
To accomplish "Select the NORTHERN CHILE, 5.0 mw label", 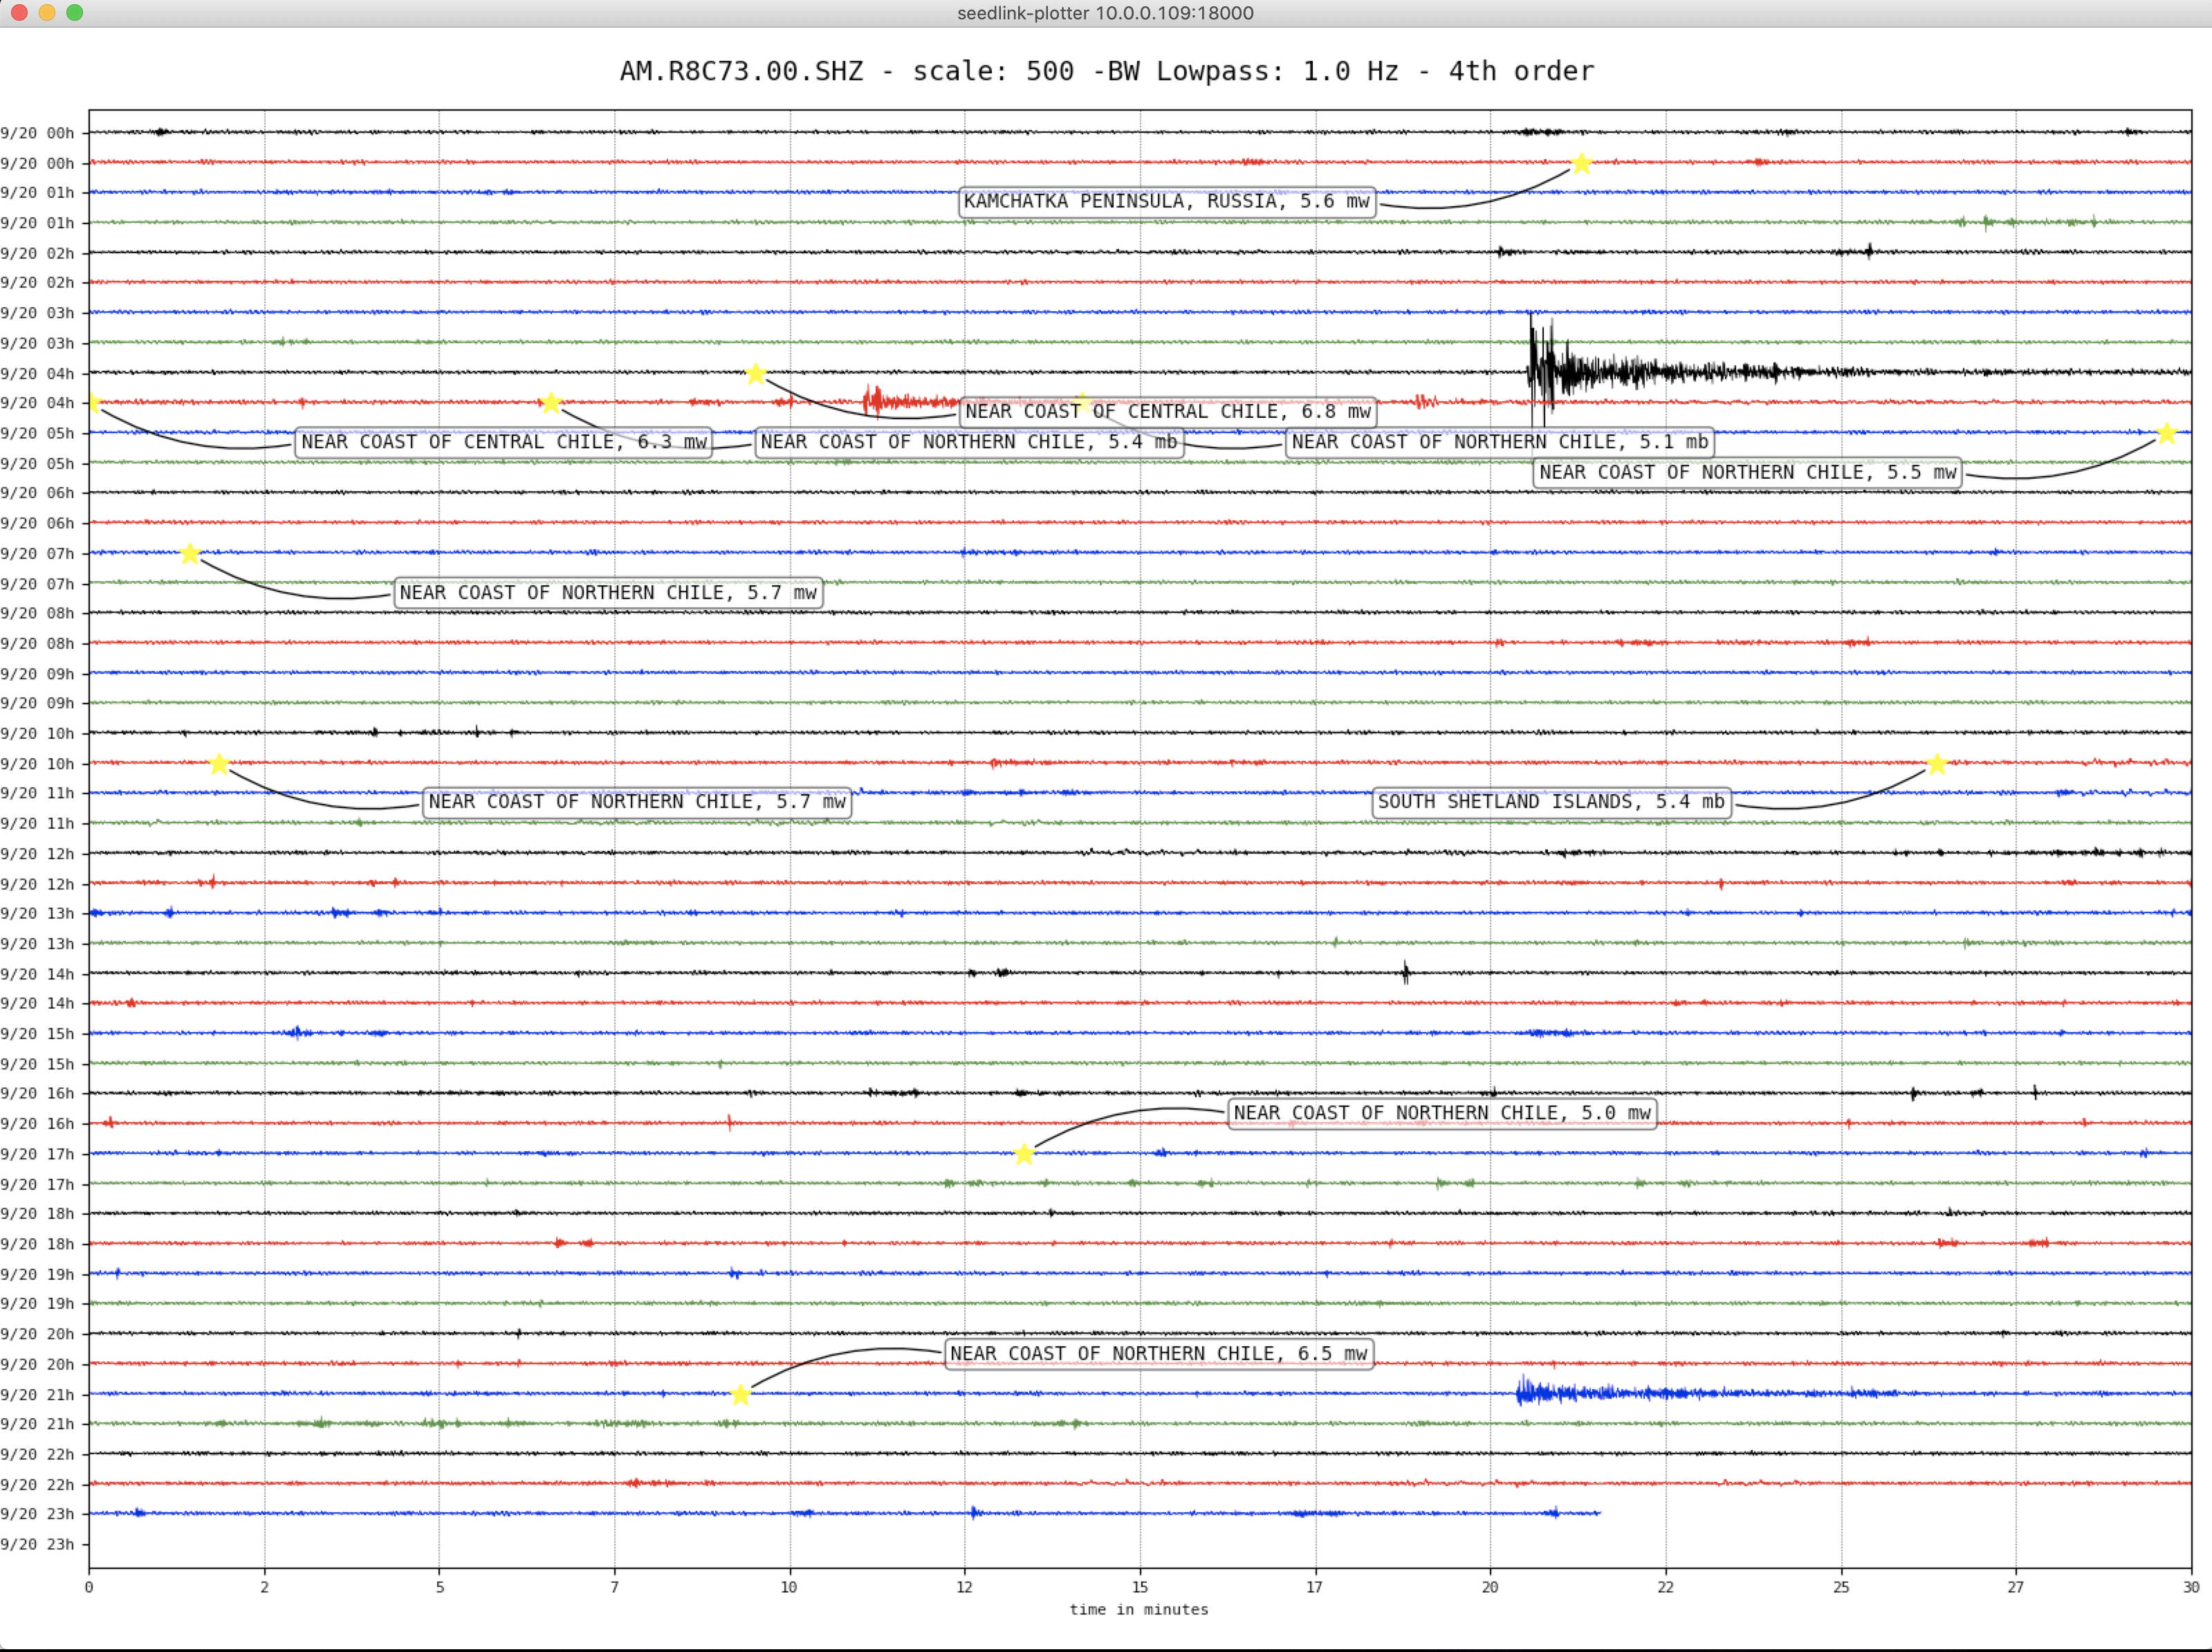I will coord(1442,1113).
